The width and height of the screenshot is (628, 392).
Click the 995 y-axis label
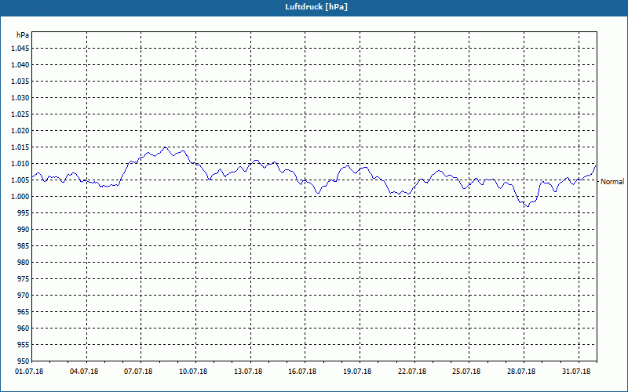(x=24, y=212)
